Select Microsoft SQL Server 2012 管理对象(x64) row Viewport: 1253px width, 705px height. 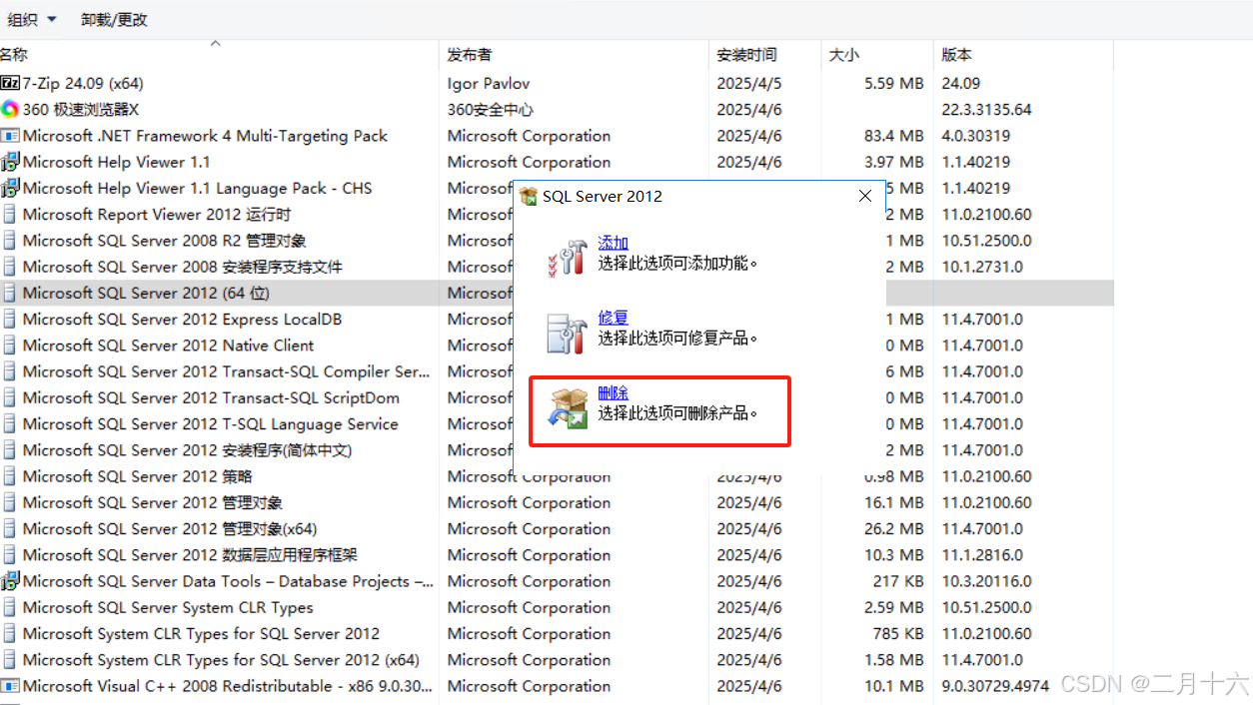pyautogui.click(x=557, y=529)
